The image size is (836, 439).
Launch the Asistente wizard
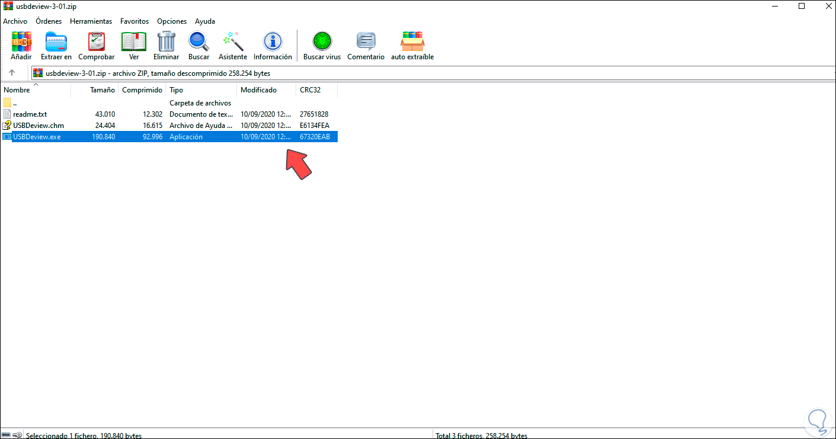[233, 46]
